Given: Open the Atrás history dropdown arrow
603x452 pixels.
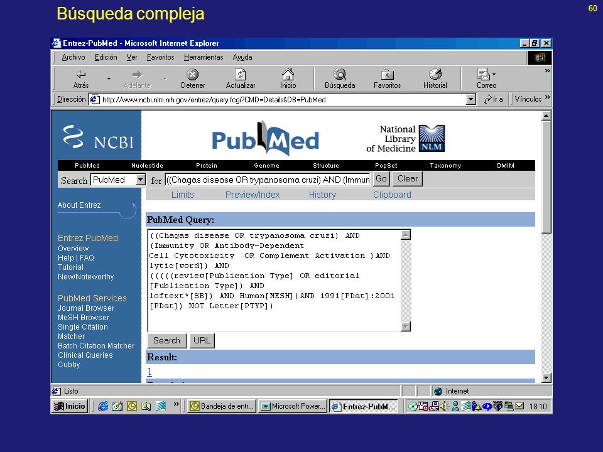Looking at the screenshot, I should [109, 78].
